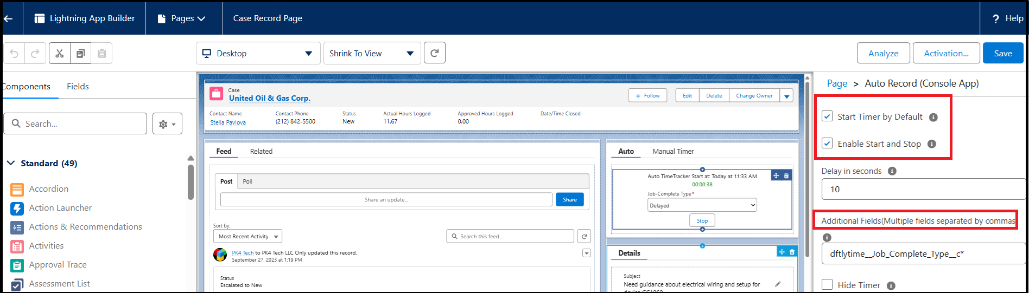Click the components Search field

tap(75, 123)
